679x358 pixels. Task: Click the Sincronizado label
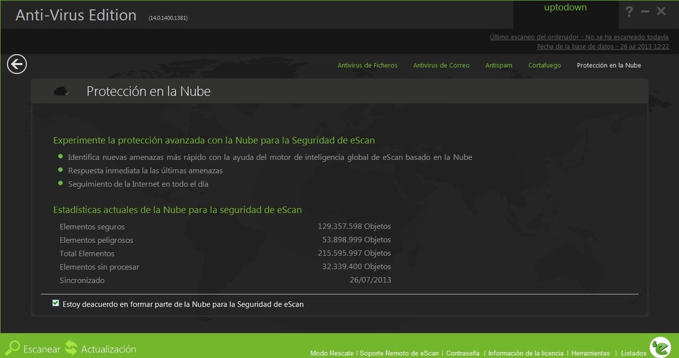pyautogui.click(x=82, y=280)
